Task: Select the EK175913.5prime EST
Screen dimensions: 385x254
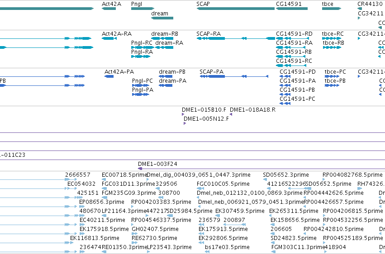Action: coord(201,233)
